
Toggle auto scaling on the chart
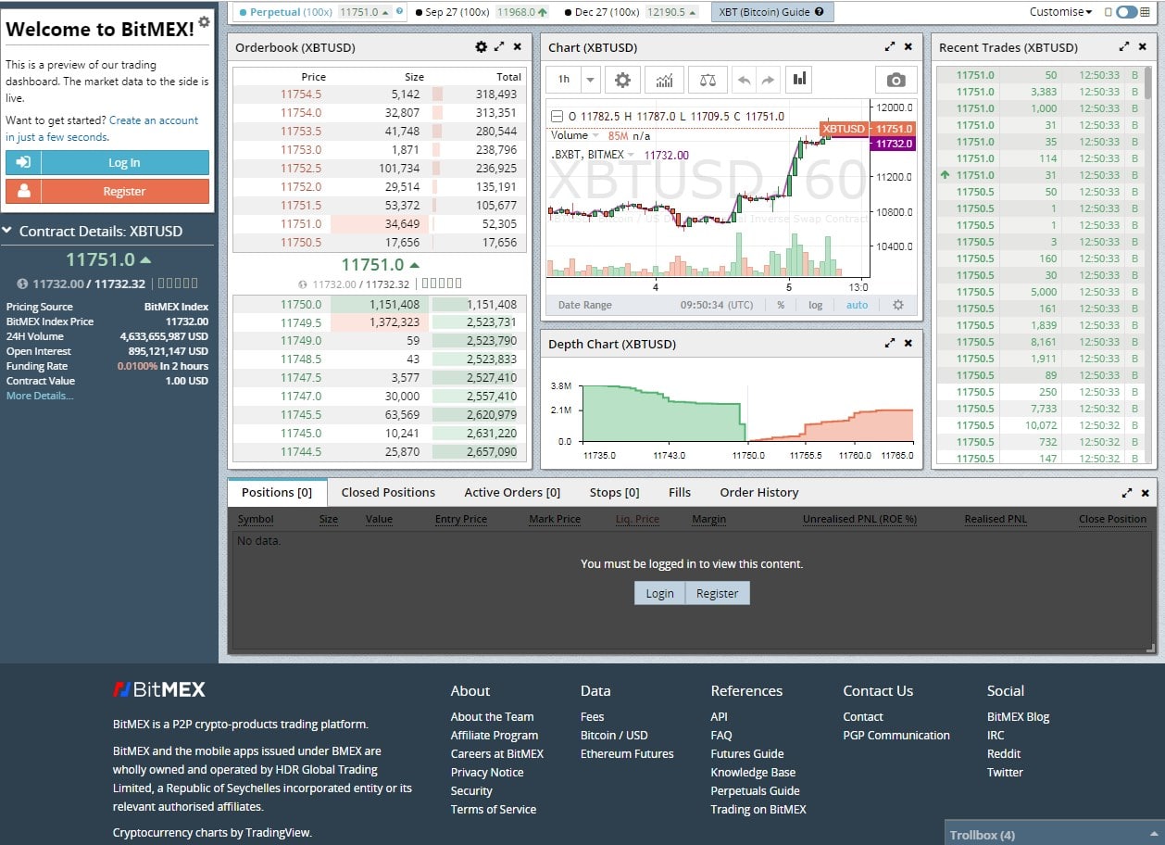pyautogui.click(x=856, y=304)
